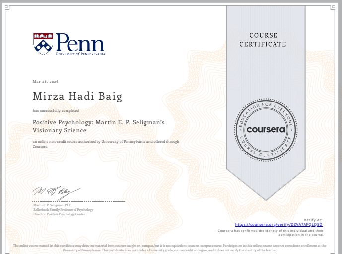Click the Coursera course certificate seal
Viewport: 342px width, 254px height.
266,130
